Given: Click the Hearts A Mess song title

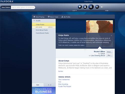Looking at the screenshot, I should click(99, 52).
